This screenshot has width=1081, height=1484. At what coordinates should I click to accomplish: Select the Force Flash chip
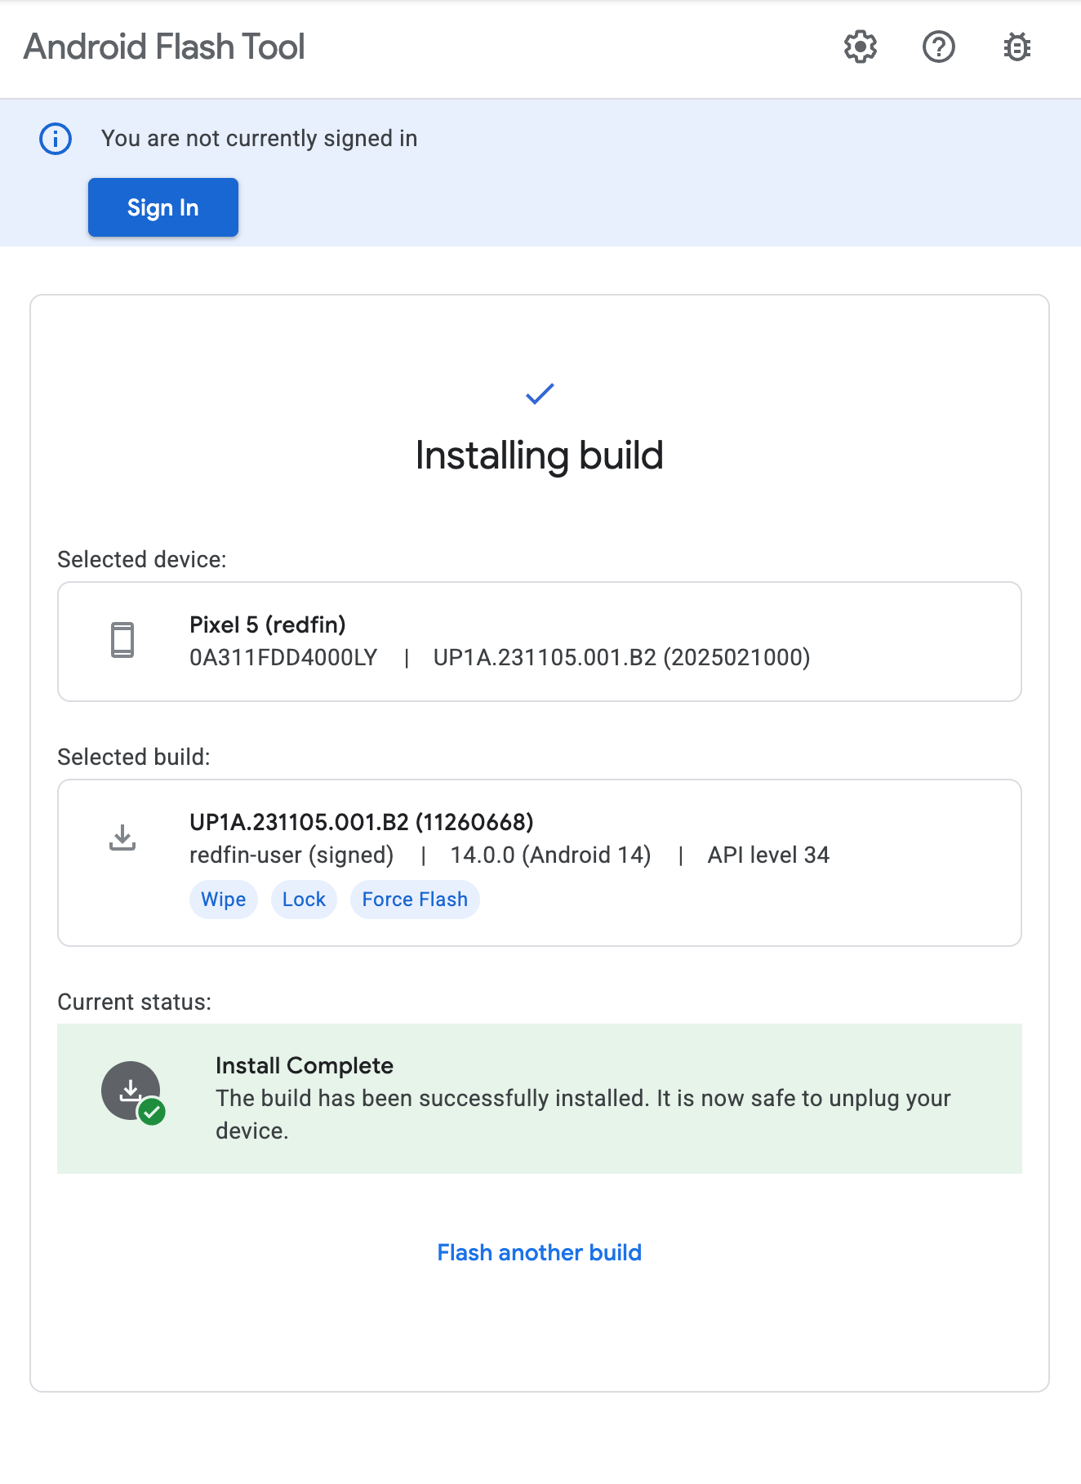pos(415,900)
